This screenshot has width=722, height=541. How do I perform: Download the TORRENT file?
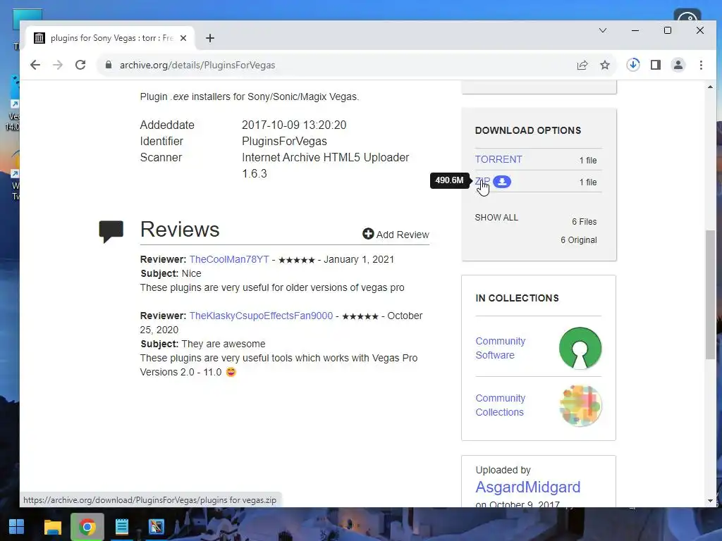[x=498, y=159]
